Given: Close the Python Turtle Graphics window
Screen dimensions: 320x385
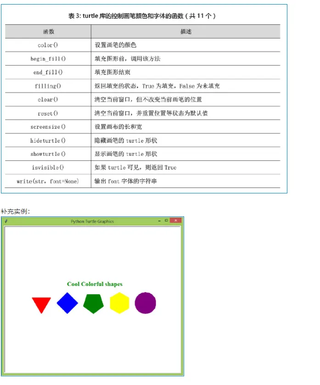Looking at the screenshot, I should pyautogui.click(x=176, y=220).
